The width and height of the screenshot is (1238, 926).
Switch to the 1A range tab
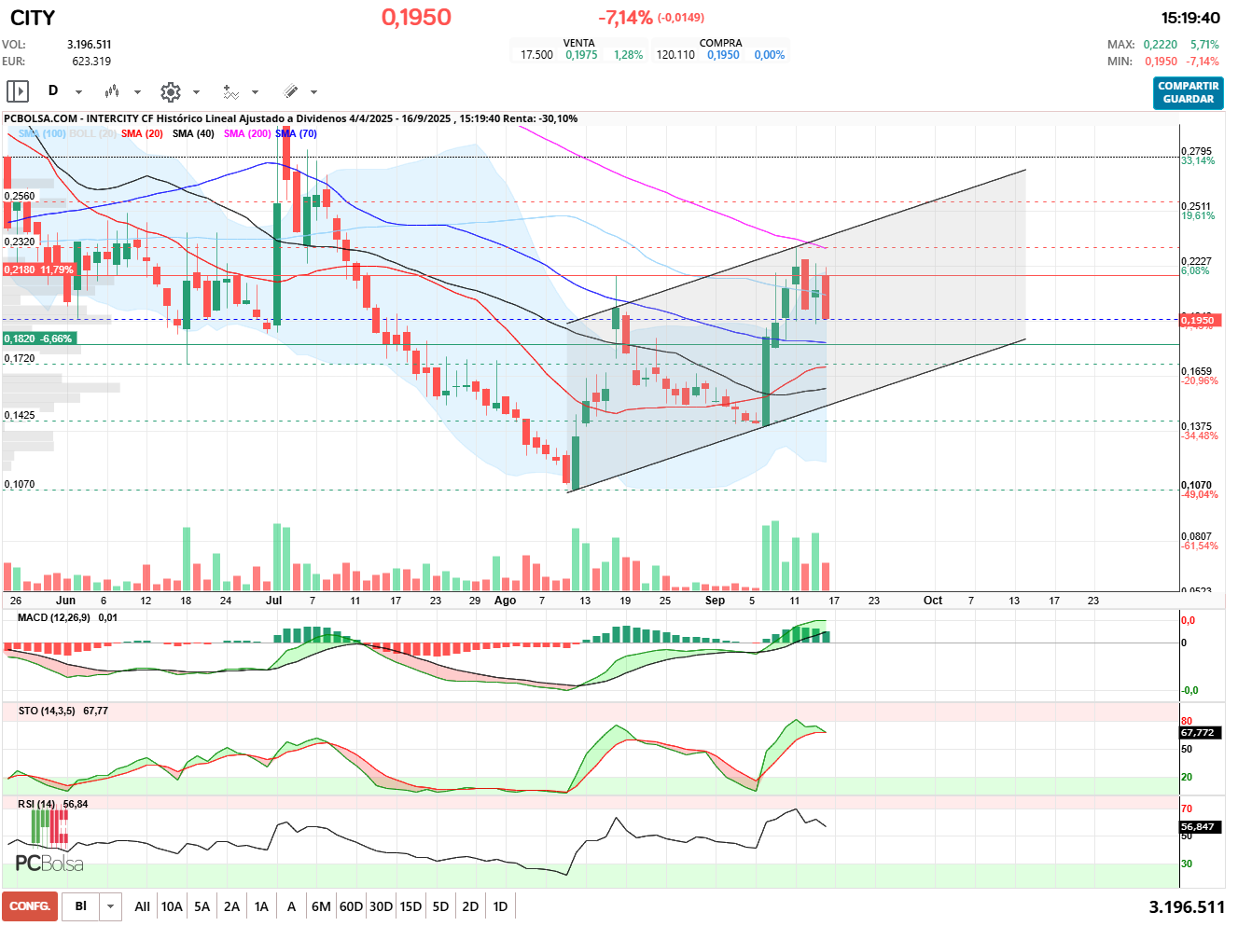[261, 906]
